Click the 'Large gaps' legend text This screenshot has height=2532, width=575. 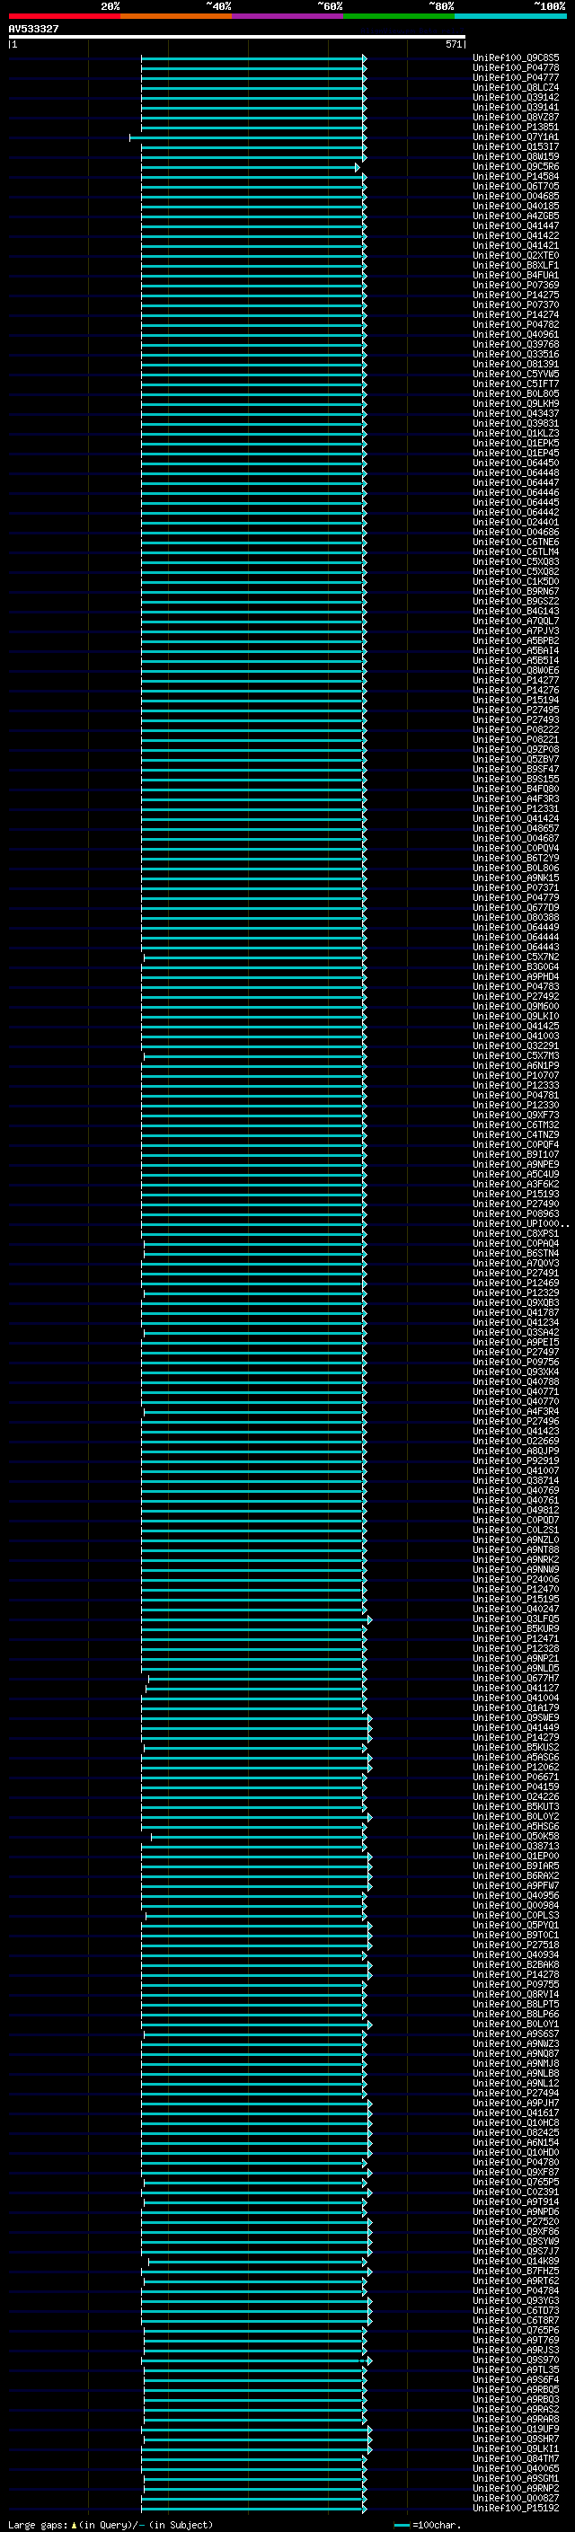[38, 2525]
